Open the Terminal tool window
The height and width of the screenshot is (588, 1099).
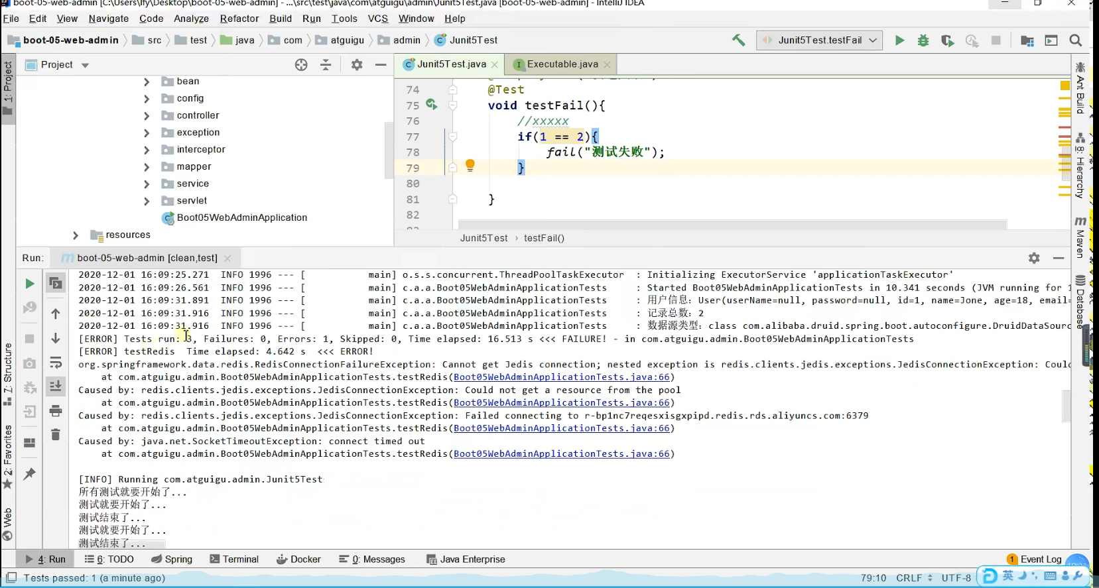point(234,559)
